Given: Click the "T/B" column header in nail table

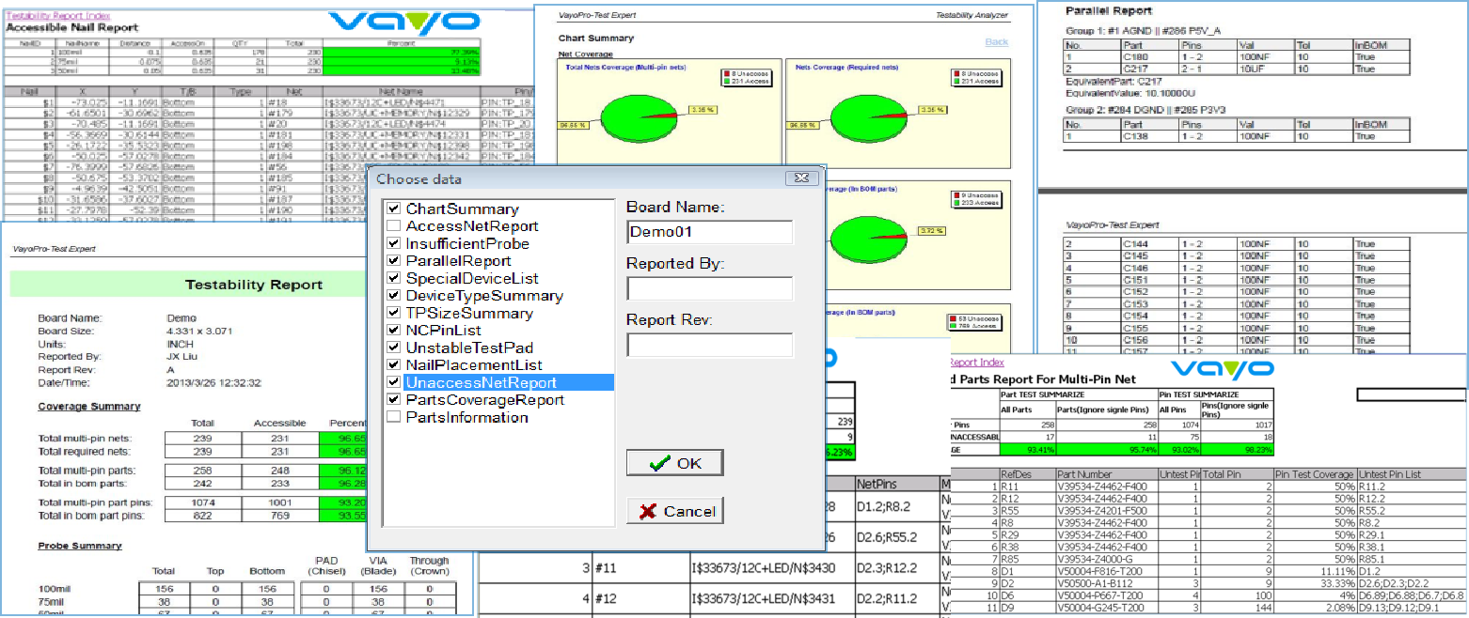Looking at the screenshot, I should pos(188,91).
